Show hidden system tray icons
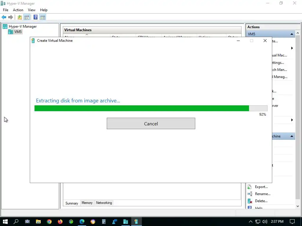The height and width of the screenshot is (226, 302). 251,222
